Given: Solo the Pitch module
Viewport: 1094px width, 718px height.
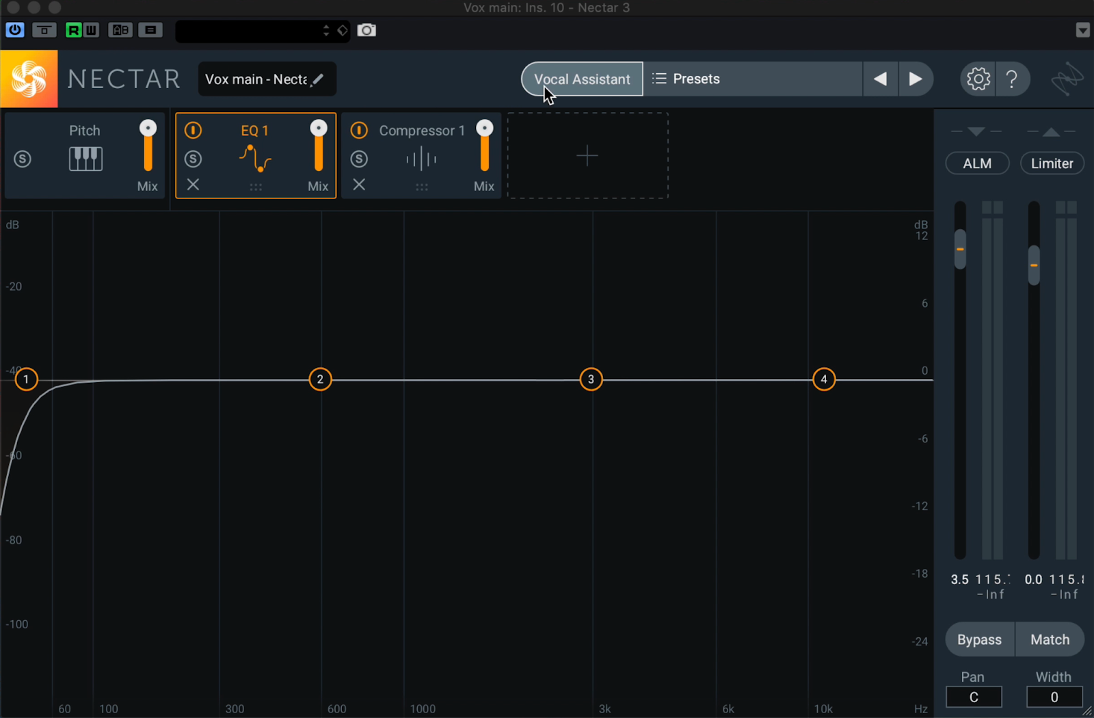Looking at the screenshot, I should click(x=23, y=159).
